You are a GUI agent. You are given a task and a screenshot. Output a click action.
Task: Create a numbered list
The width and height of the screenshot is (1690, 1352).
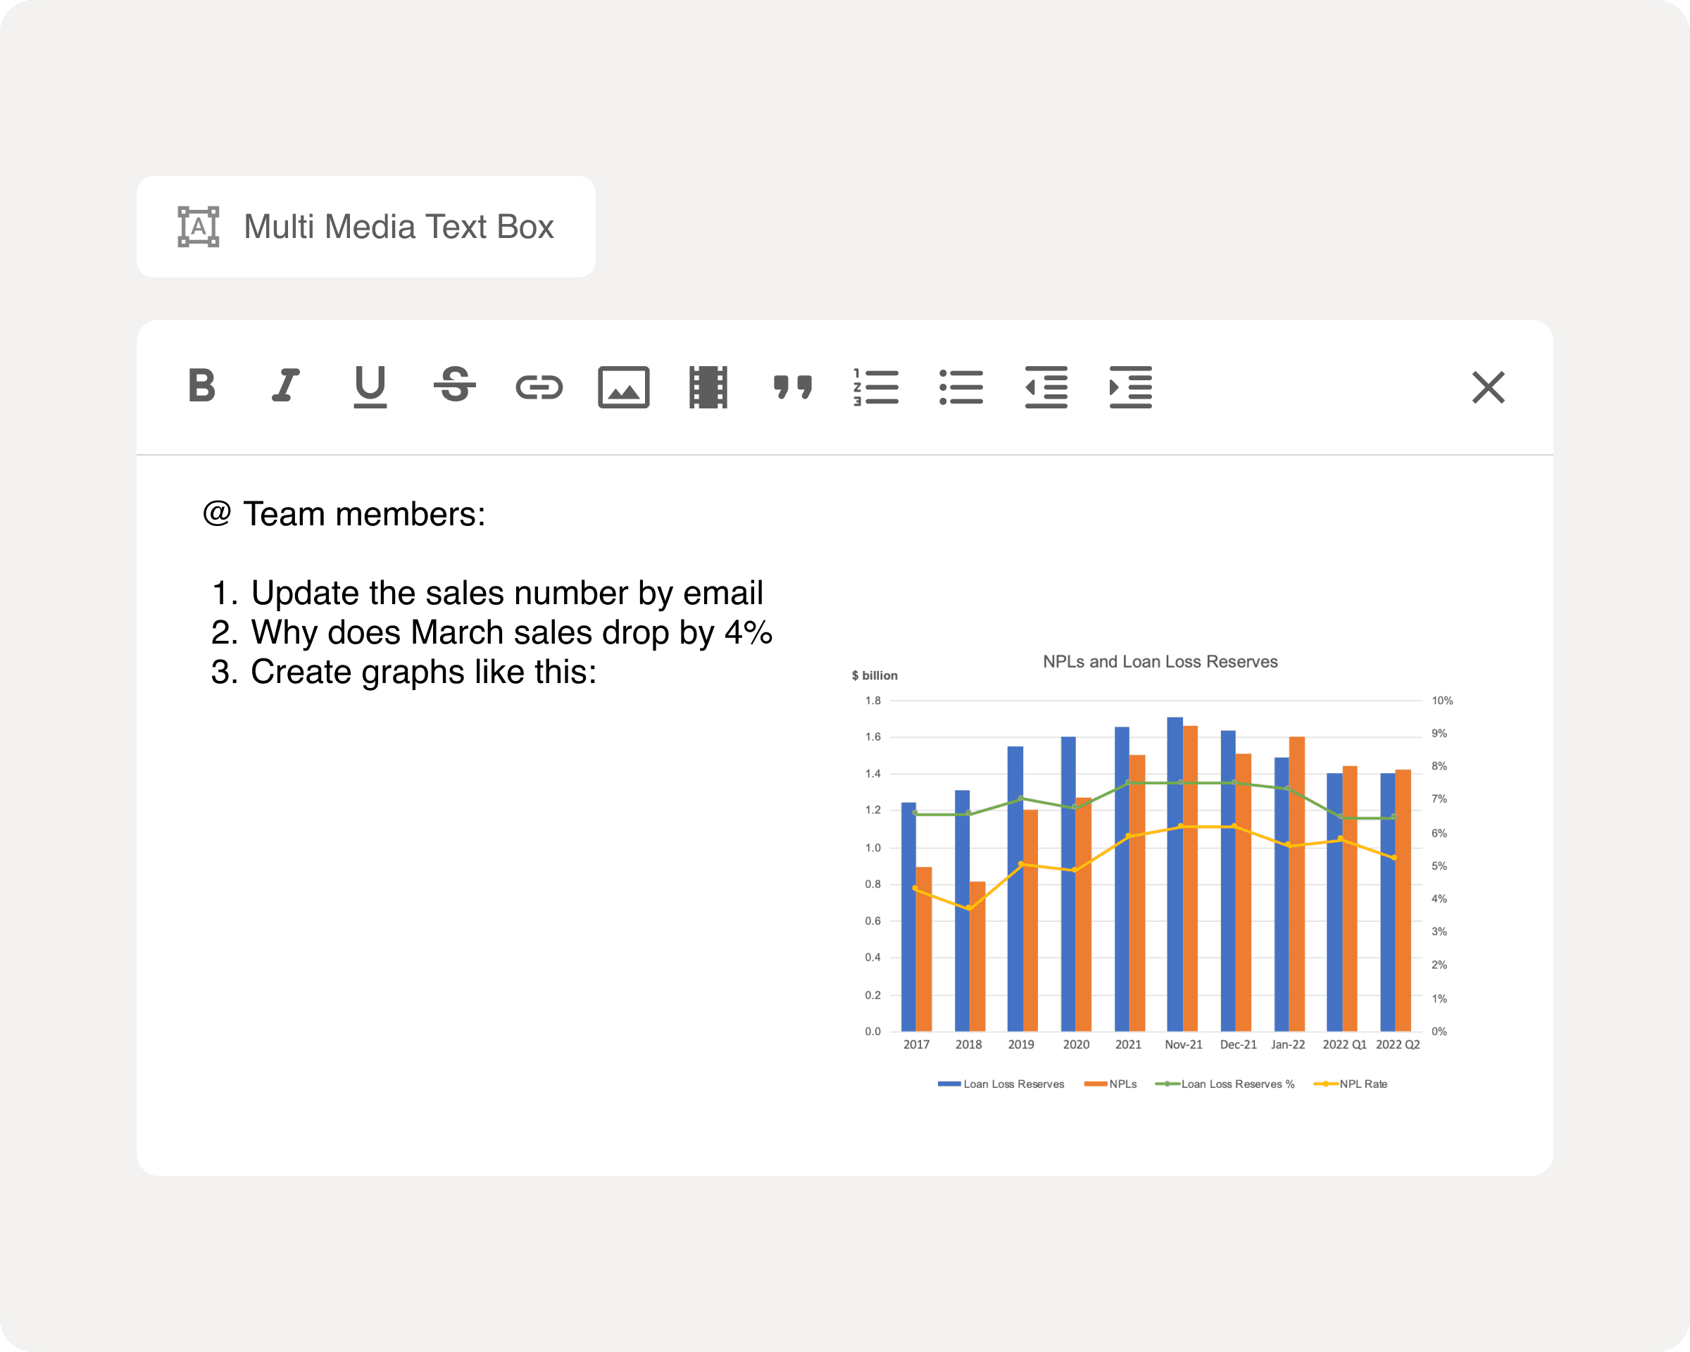pos(877,387)
